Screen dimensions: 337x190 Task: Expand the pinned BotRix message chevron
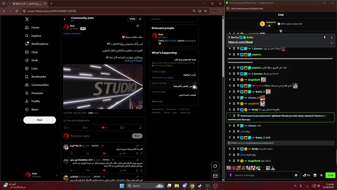(x=332, y=43)
